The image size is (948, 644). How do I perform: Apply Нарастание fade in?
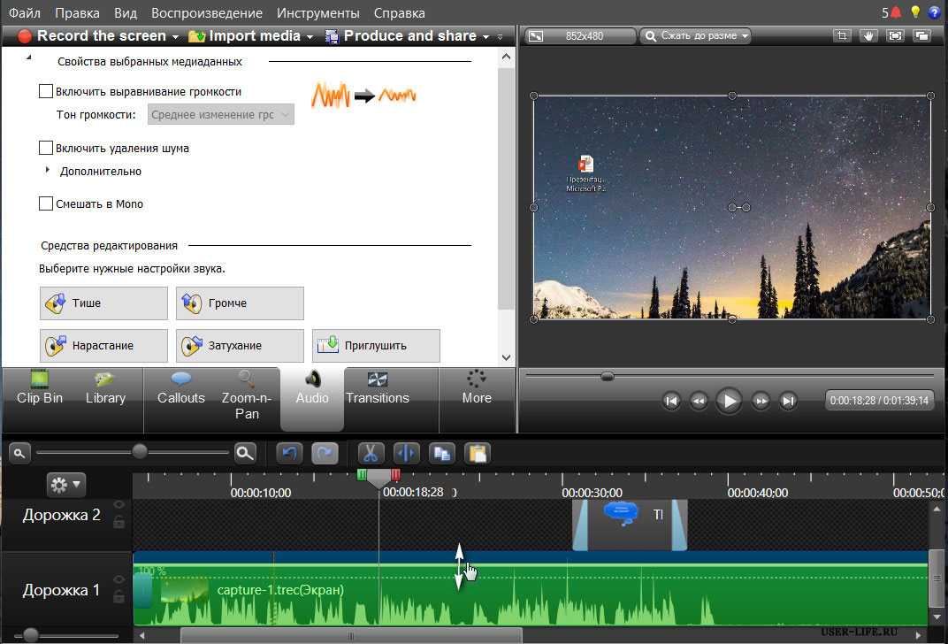point(103,345)
